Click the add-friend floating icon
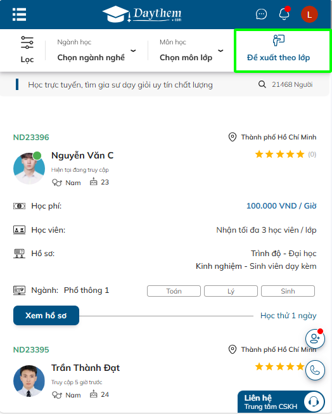 pos(315,339)
